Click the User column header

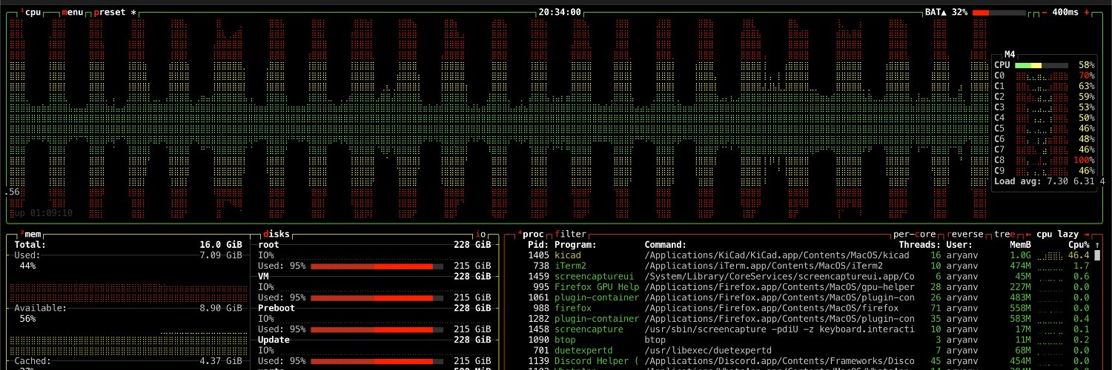pyautogui.click(x=959, y=245)
